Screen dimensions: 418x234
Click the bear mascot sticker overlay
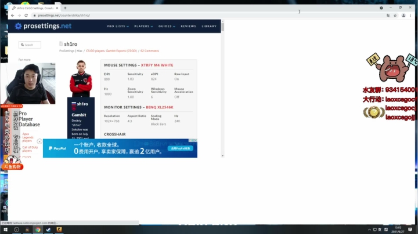pos(392,68)
